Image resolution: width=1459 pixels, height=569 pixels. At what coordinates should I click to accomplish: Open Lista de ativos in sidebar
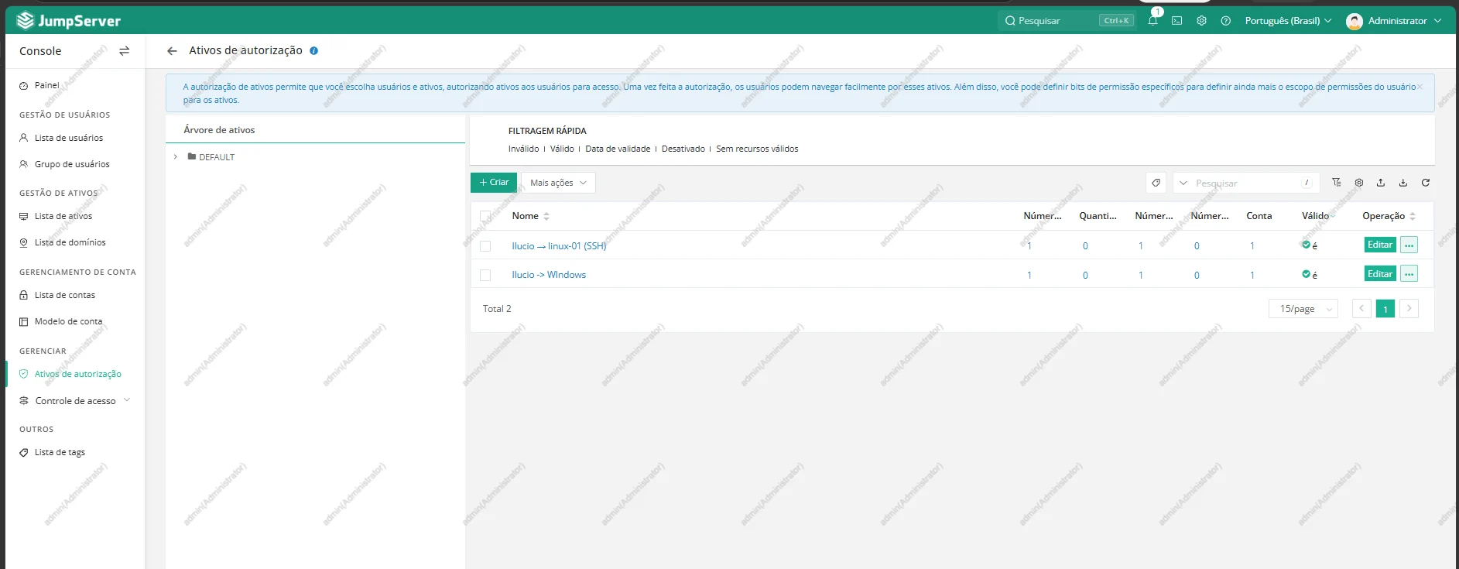[x=63, y=217]
